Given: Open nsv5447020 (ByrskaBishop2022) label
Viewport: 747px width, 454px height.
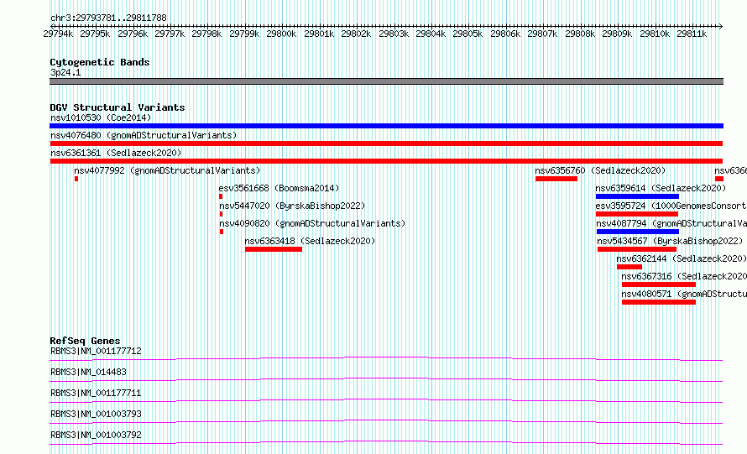Looking at the screenshot, I should pyautogui.click(x=292, y=206).
